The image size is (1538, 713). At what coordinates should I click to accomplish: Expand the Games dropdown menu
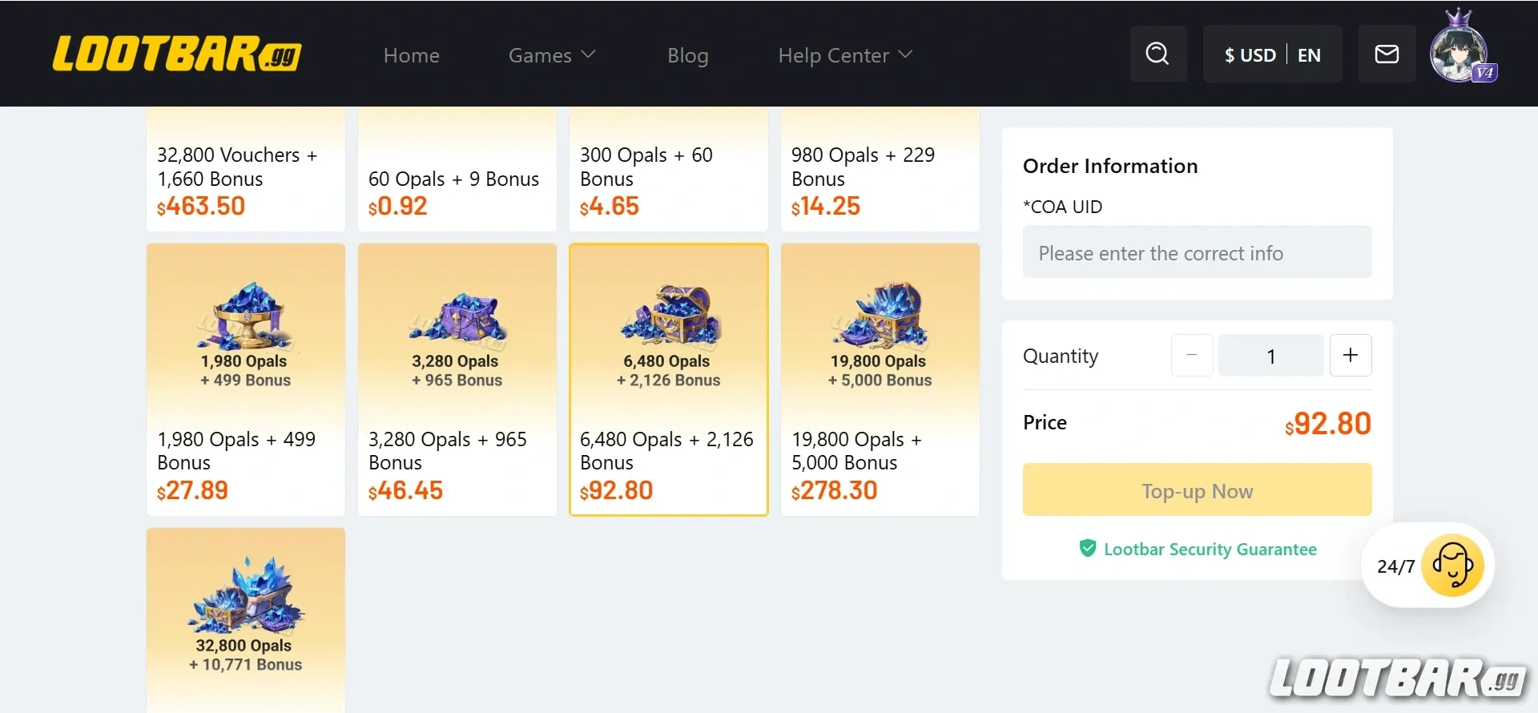tap(552, 55)
